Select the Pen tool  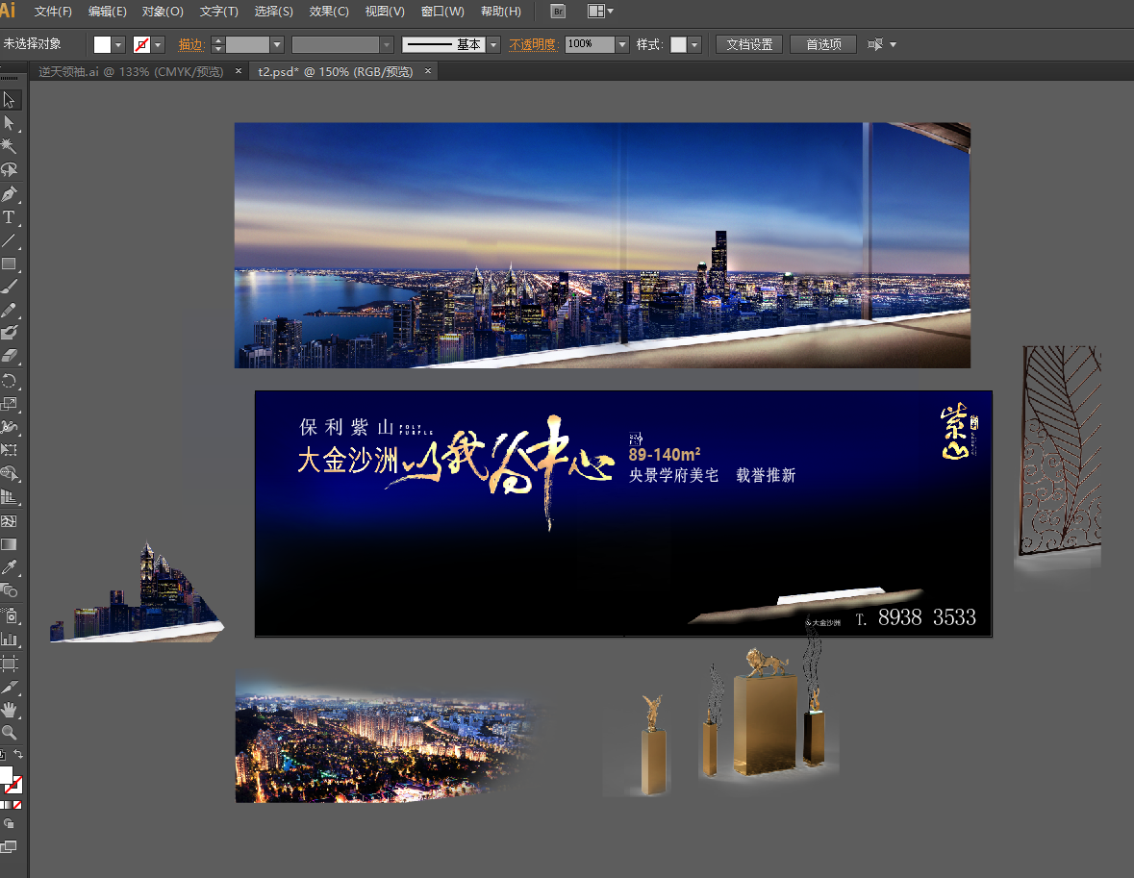click(10, 194)
